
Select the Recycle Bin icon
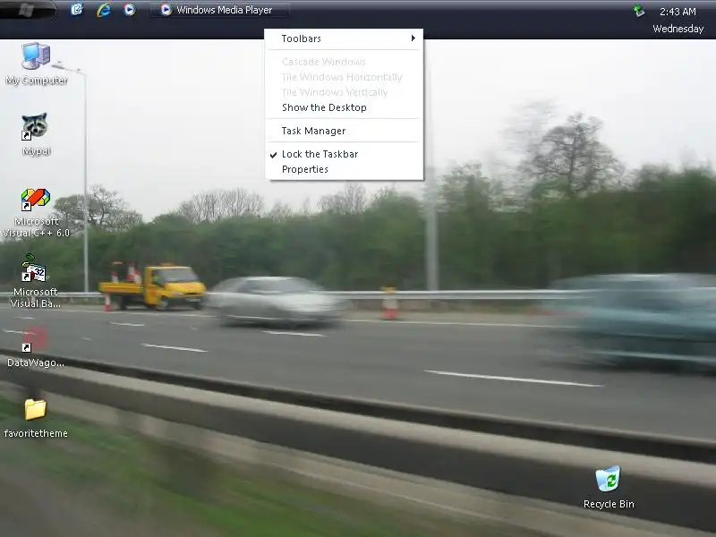pyautogui.click(x=608, y=479)
